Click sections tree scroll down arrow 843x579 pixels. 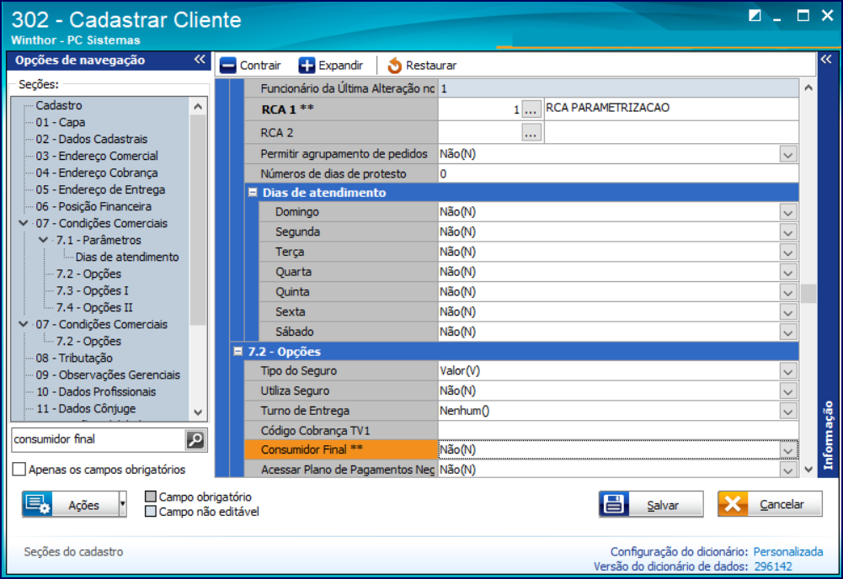pyautogui.click(x=198, y=412)
